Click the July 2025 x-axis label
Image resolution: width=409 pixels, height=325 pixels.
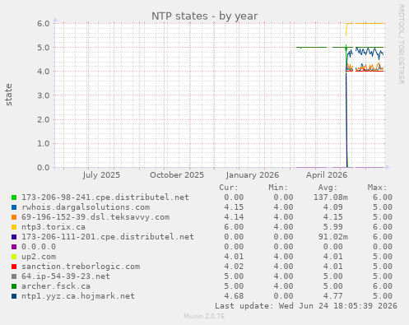101,175
